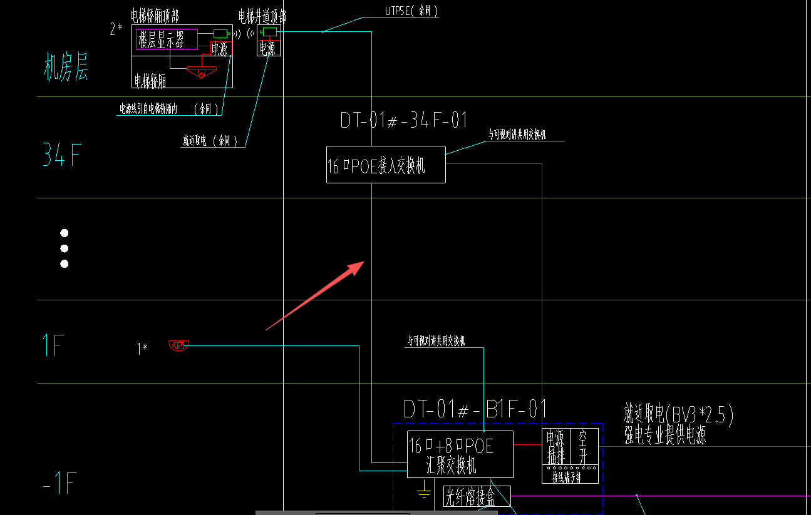Screen dimensions: 811x515
Task: Click the 光纤熔接盒 block
Action: [477, 496]
